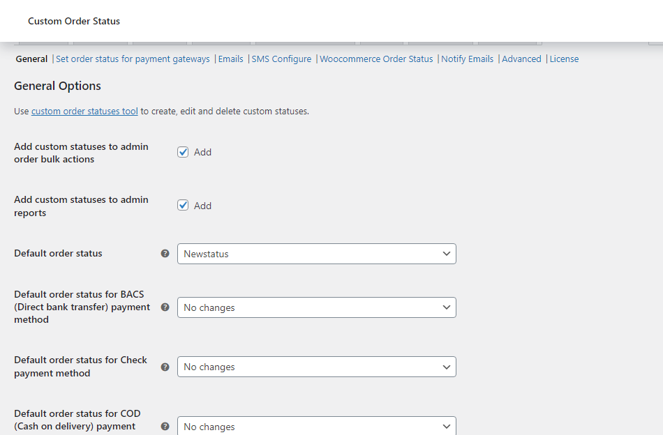Go to the Emails settings tab

(x=230, y=59)
